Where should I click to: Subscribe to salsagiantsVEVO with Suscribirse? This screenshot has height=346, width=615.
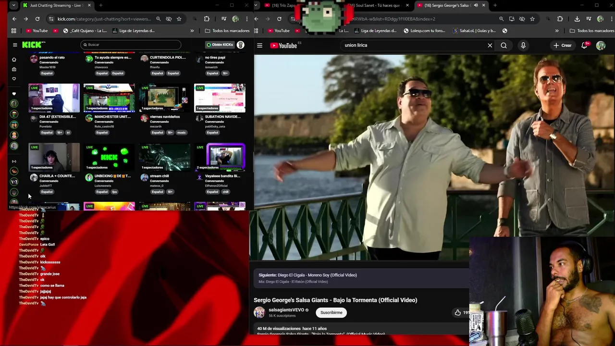tap(331, 312)
